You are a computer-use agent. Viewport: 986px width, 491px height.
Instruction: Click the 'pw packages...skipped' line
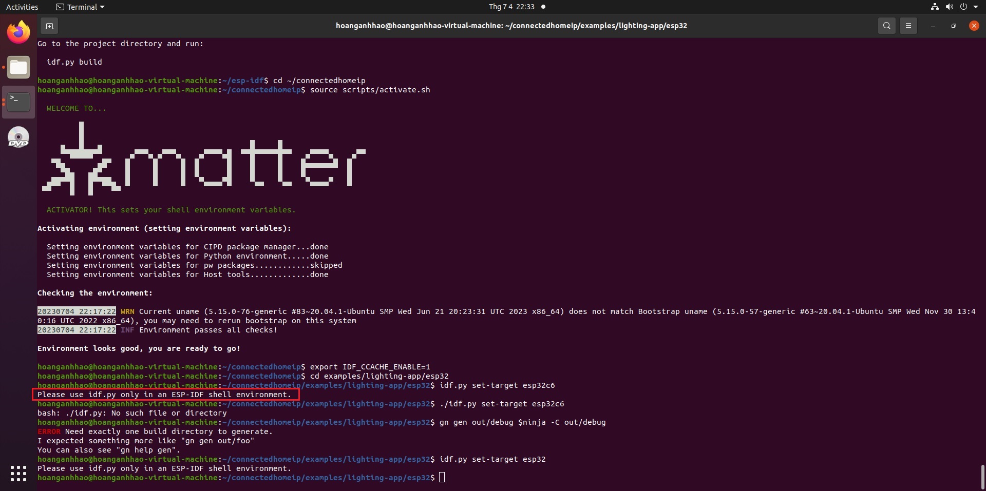tap(194, 265)
